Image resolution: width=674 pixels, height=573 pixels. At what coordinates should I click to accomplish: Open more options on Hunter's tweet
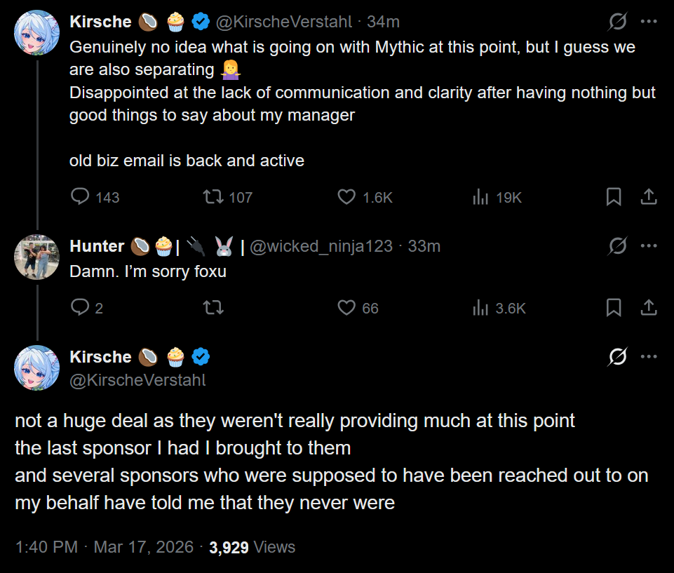(x=649, y=246)
